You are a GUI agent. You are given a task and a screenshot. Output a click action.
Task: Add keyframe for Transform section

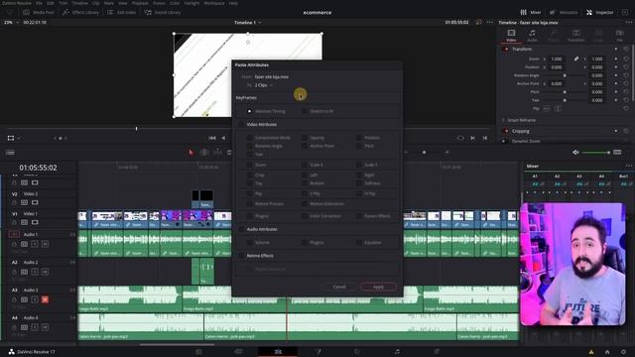click(x=616, y=49)
